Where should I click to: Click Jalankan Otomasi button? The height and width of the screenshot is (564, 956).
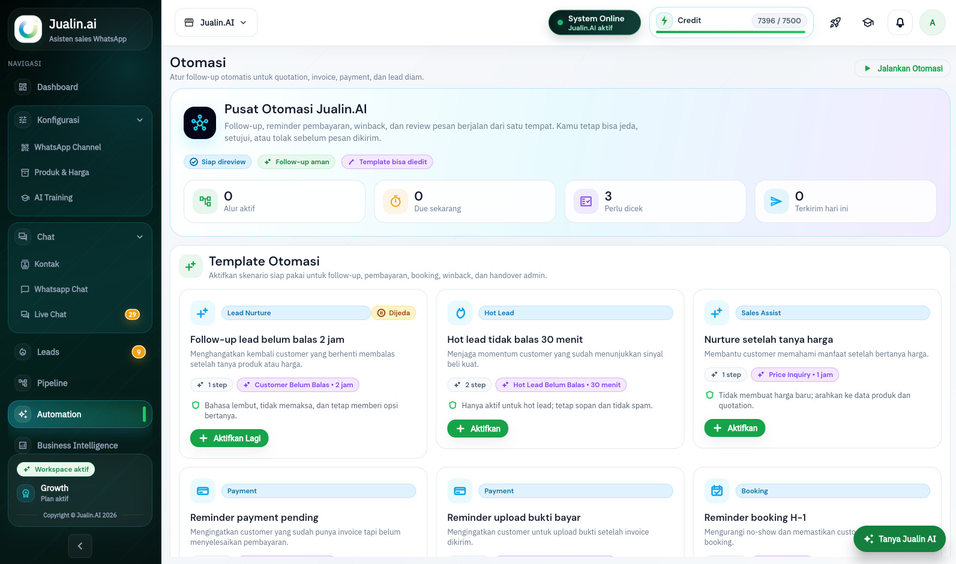pyautogui.click(x=902, y=68)
